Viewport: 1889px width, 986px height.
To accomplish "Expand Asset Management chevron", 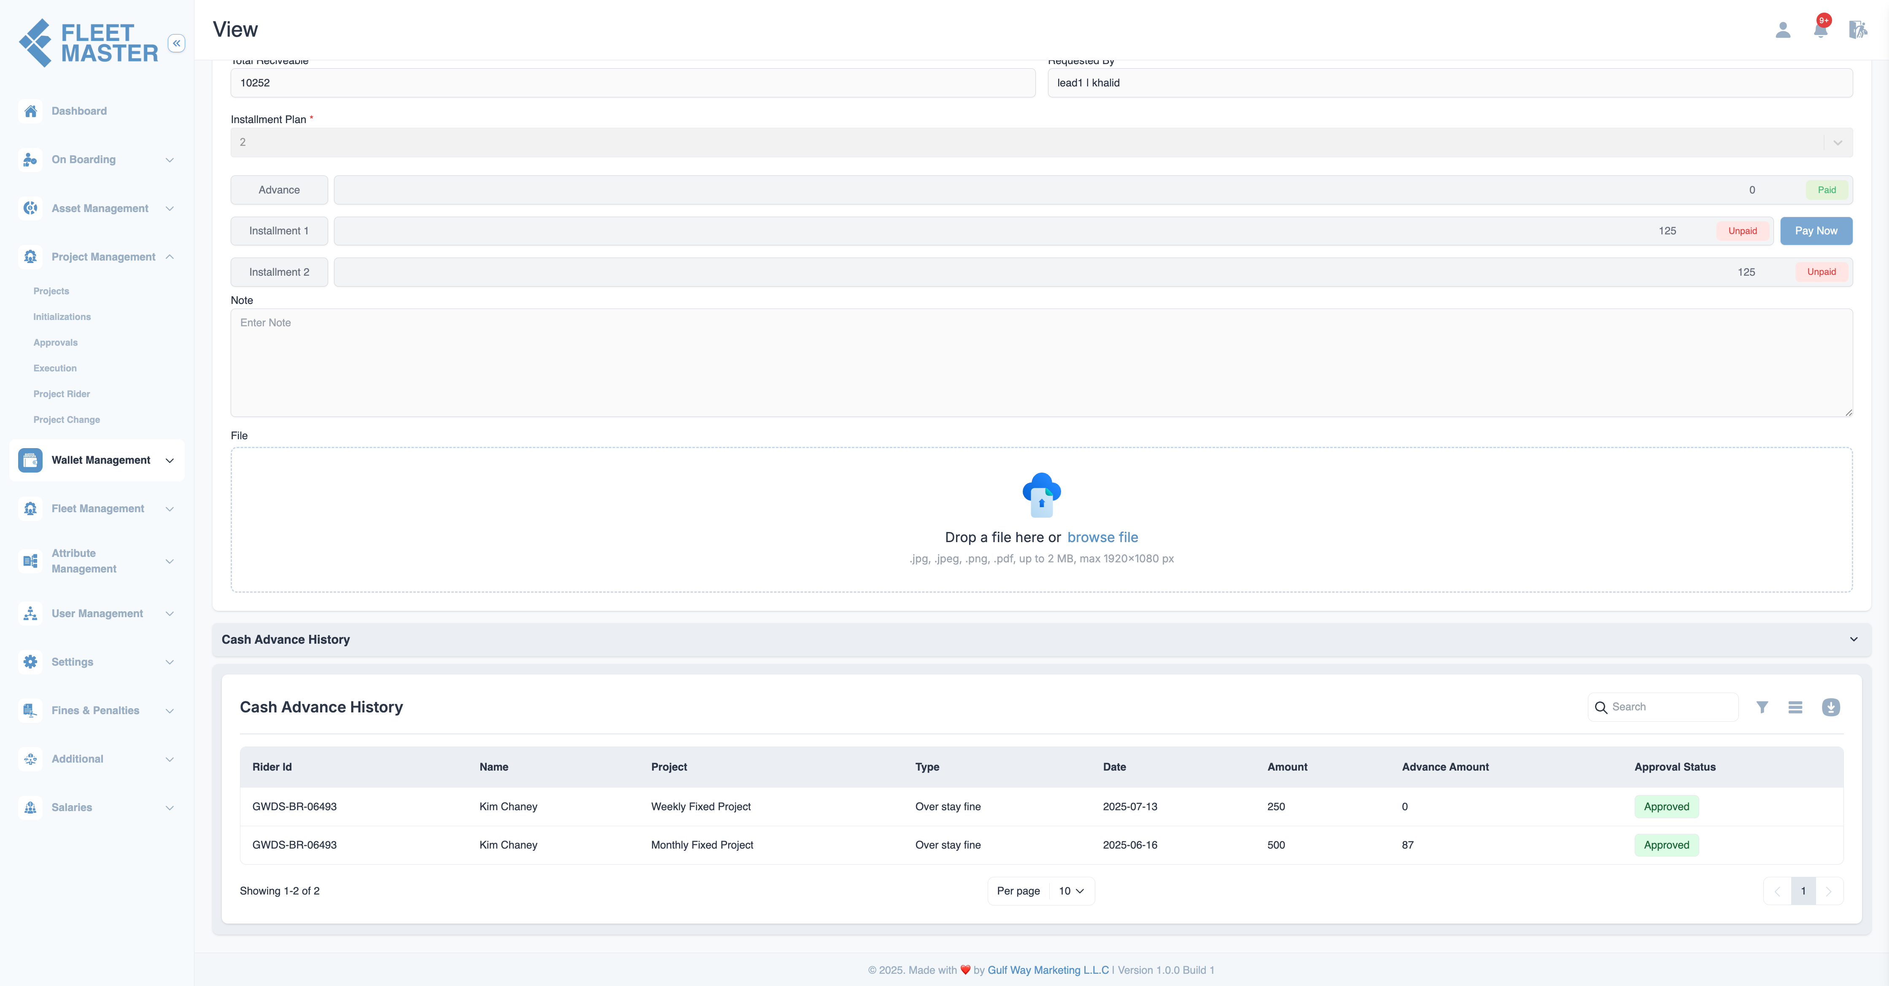I will tap(170, 208).
